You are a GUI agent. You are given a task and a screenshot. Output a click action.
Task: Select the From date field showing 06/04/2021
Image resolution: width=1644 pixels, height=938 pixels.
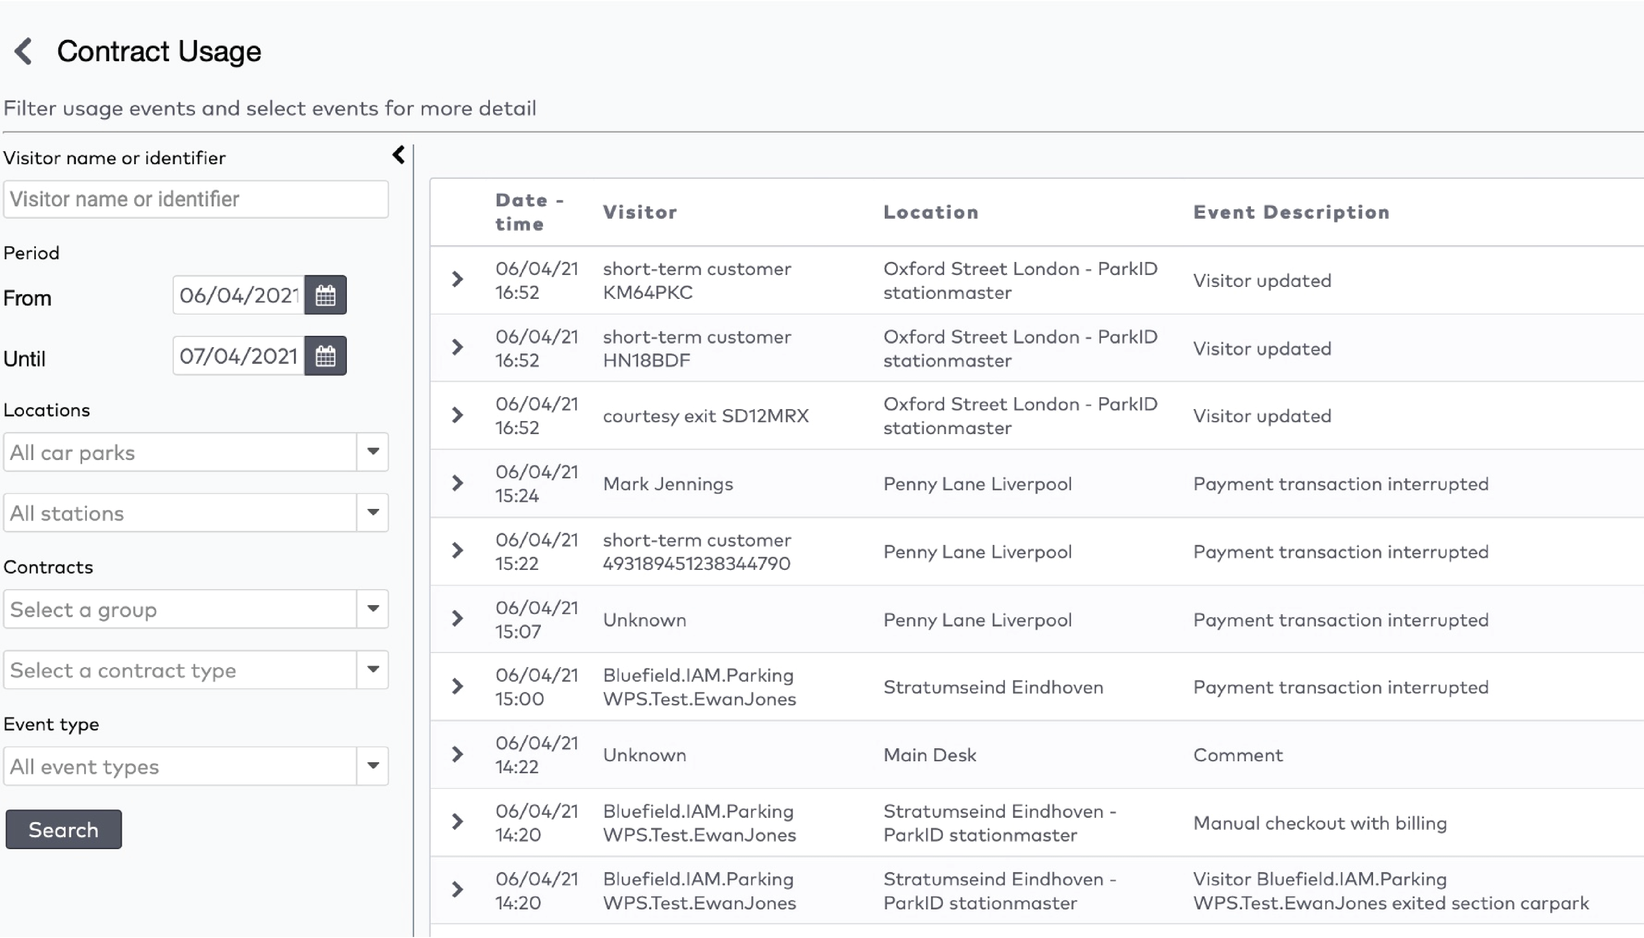pos(238,295)
